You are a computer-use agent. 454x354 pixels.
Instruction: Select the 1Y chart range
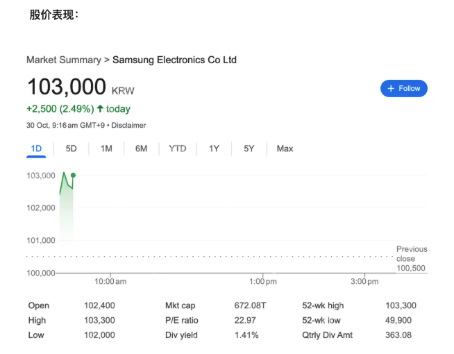coord(215,149)
